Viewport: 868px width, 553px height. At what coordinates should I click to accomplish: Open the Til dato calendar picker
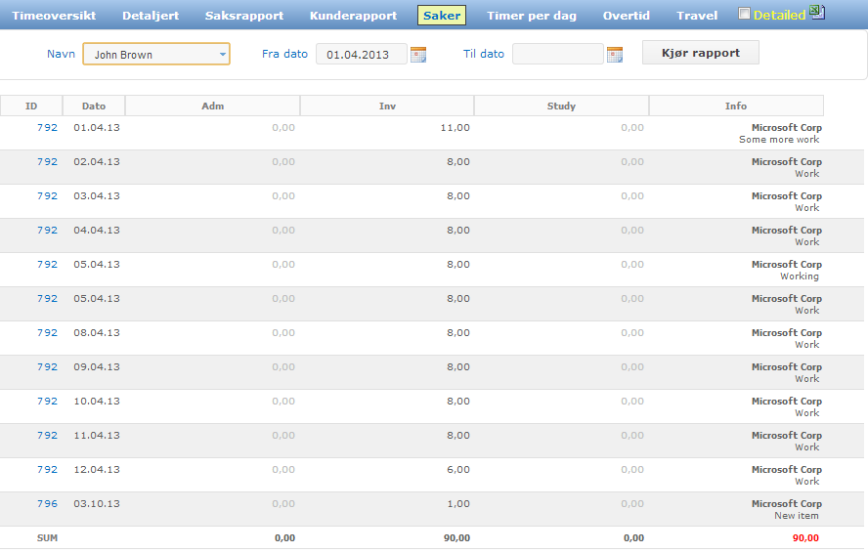[615, 55]
